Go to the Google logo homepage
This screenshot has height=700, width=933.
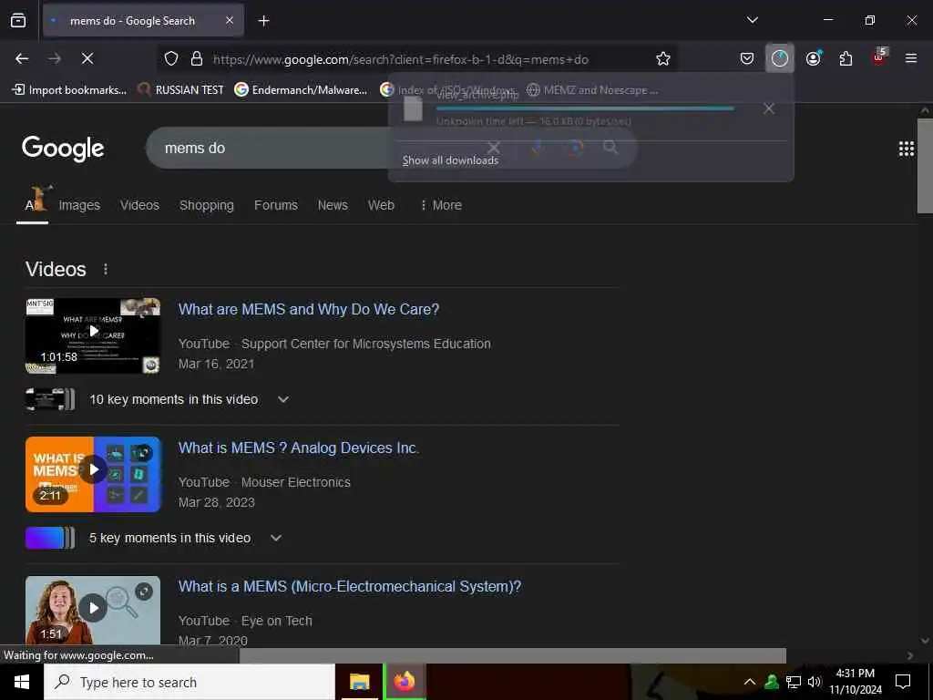(x=63, y=149)
